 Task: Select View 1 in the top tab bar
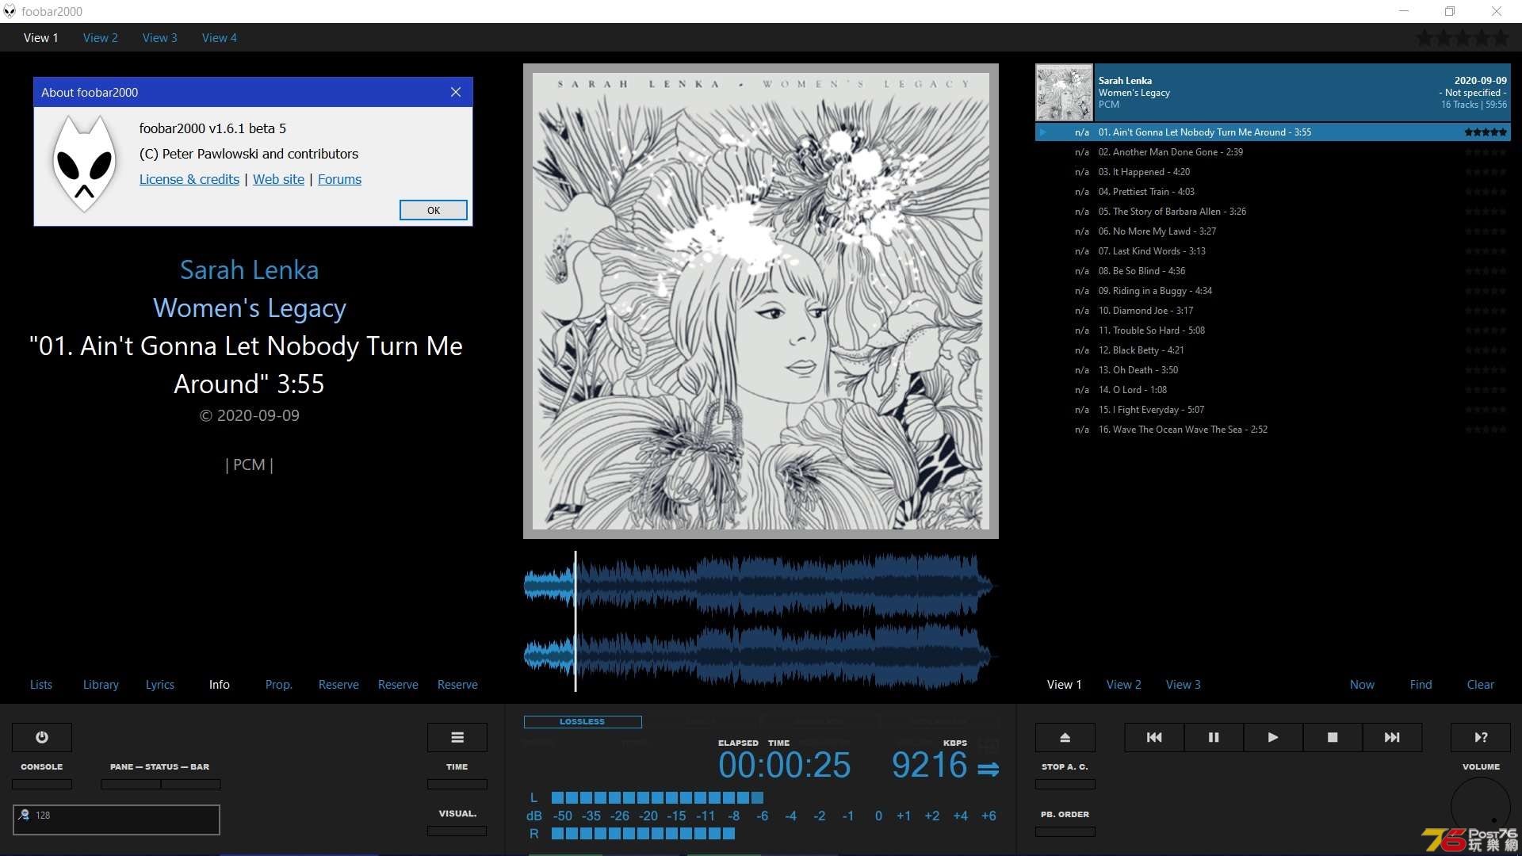pos(41,37)
